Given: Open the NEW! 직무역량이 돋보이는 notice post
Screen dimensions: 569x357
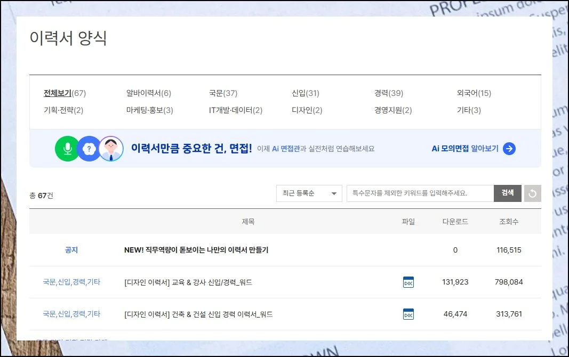Looking at the screenshot, I should pos(196,250).
